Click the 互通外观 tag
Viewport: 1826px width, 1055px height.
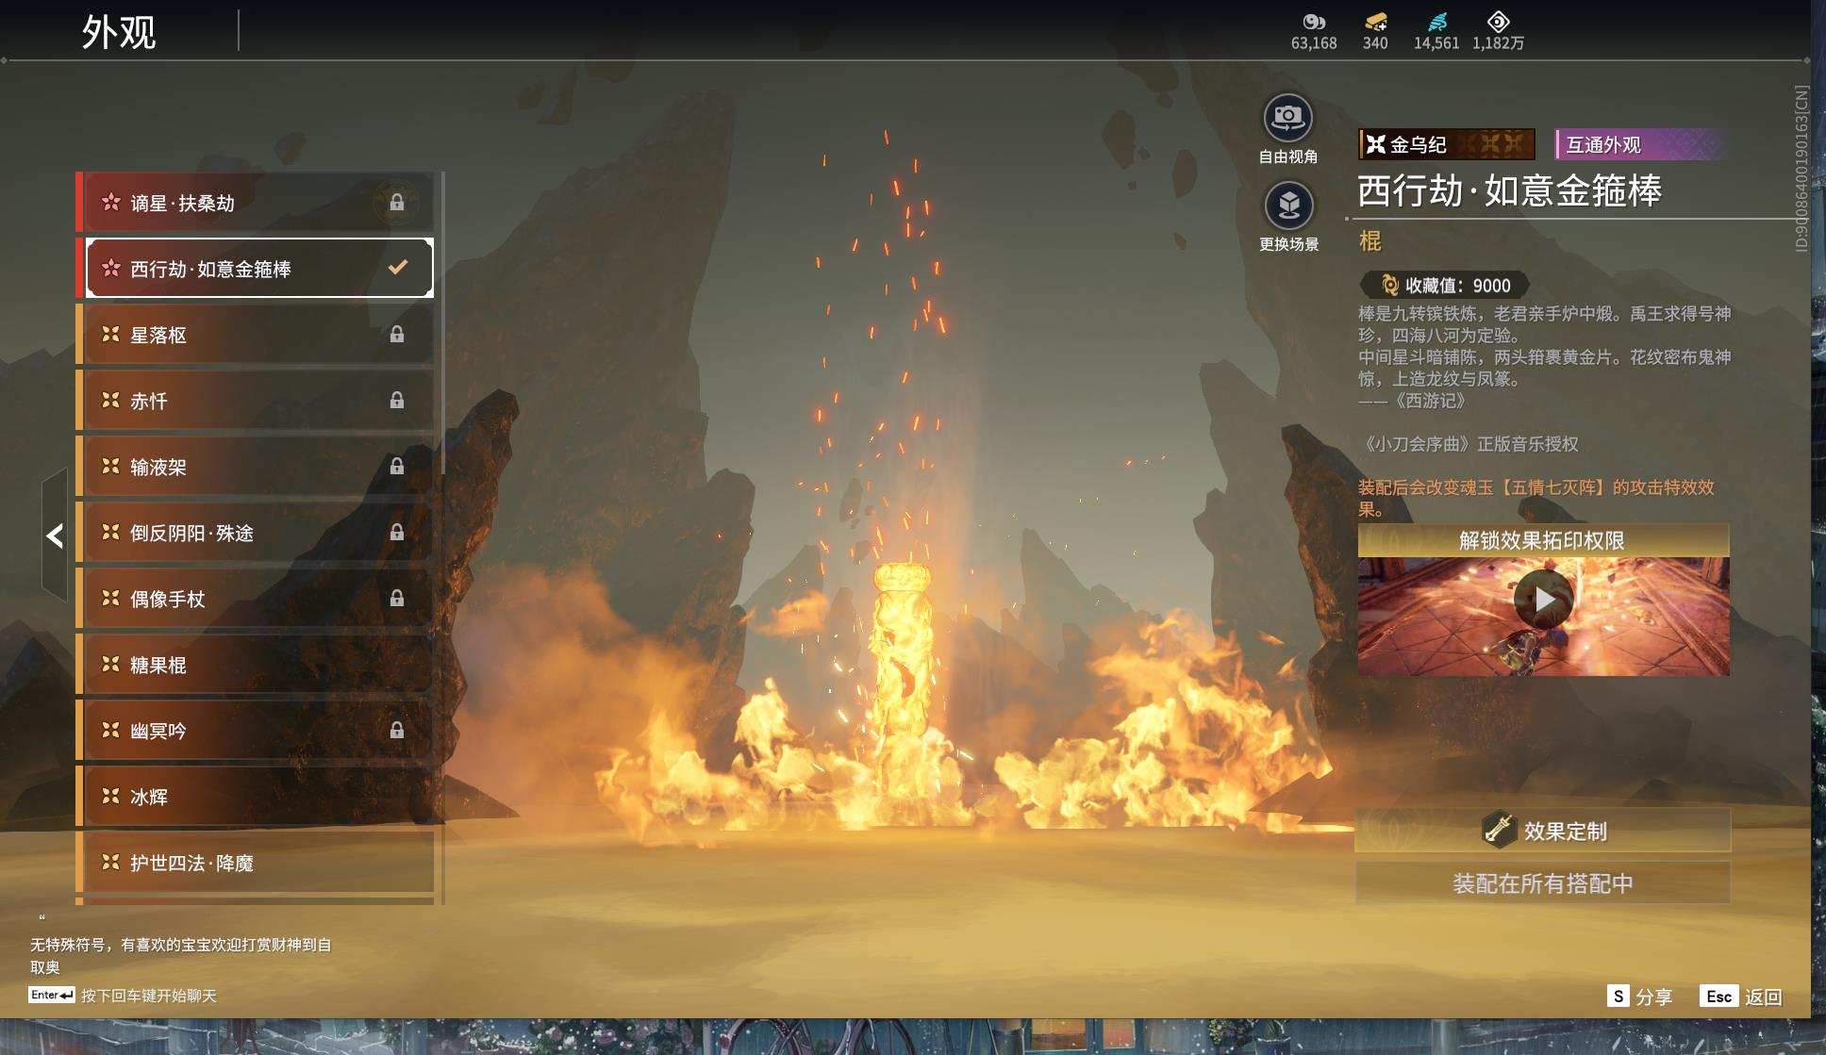click(1641, 144)
